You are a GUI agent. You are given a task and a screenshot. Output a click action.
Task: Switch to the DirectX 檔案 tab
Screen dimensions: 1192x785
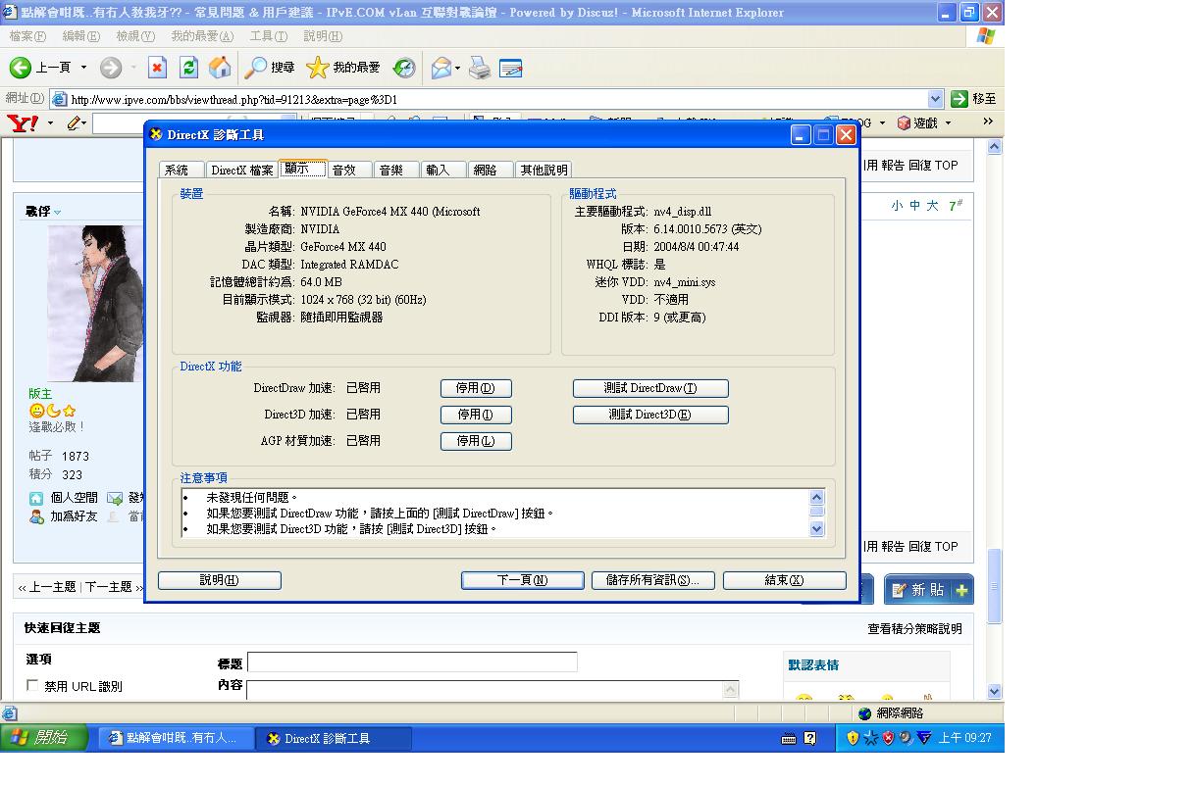pos(241,170)
